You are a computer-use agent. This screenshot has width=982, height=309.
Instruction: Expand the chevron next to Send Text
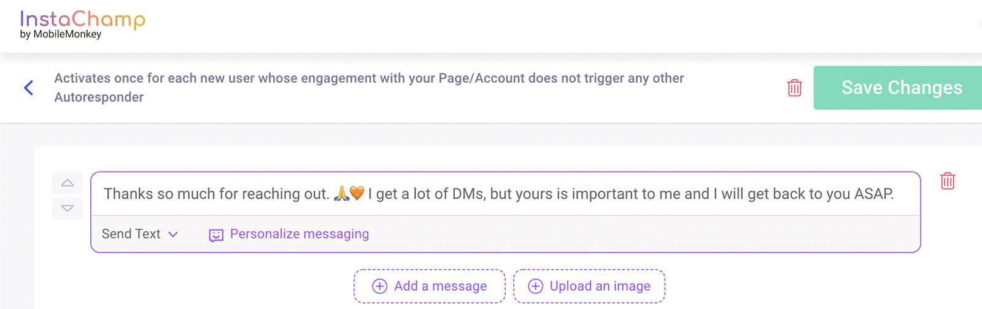pos(173,234)
